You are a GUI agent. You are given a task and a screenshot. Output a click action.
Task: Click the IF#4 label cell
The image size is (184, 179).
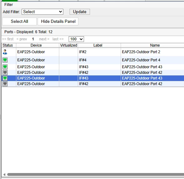[x=99, y=60]
